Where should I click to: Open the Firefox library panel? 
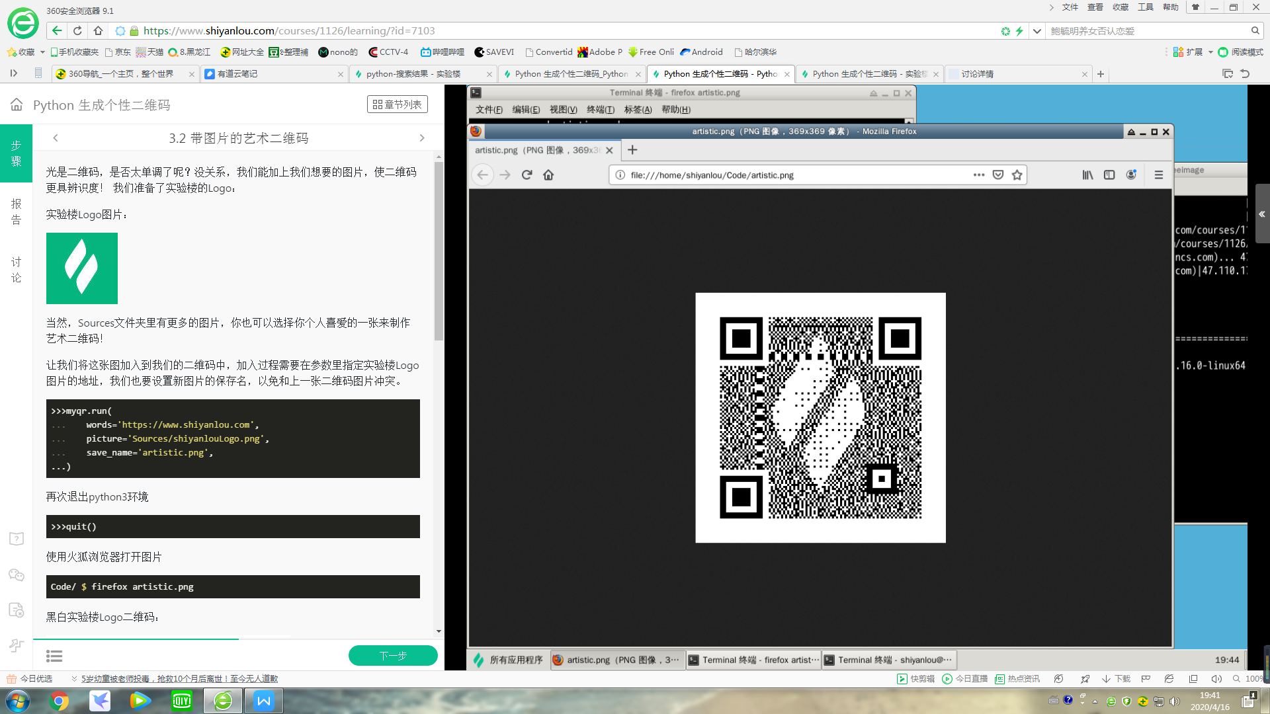[1087, 175]
